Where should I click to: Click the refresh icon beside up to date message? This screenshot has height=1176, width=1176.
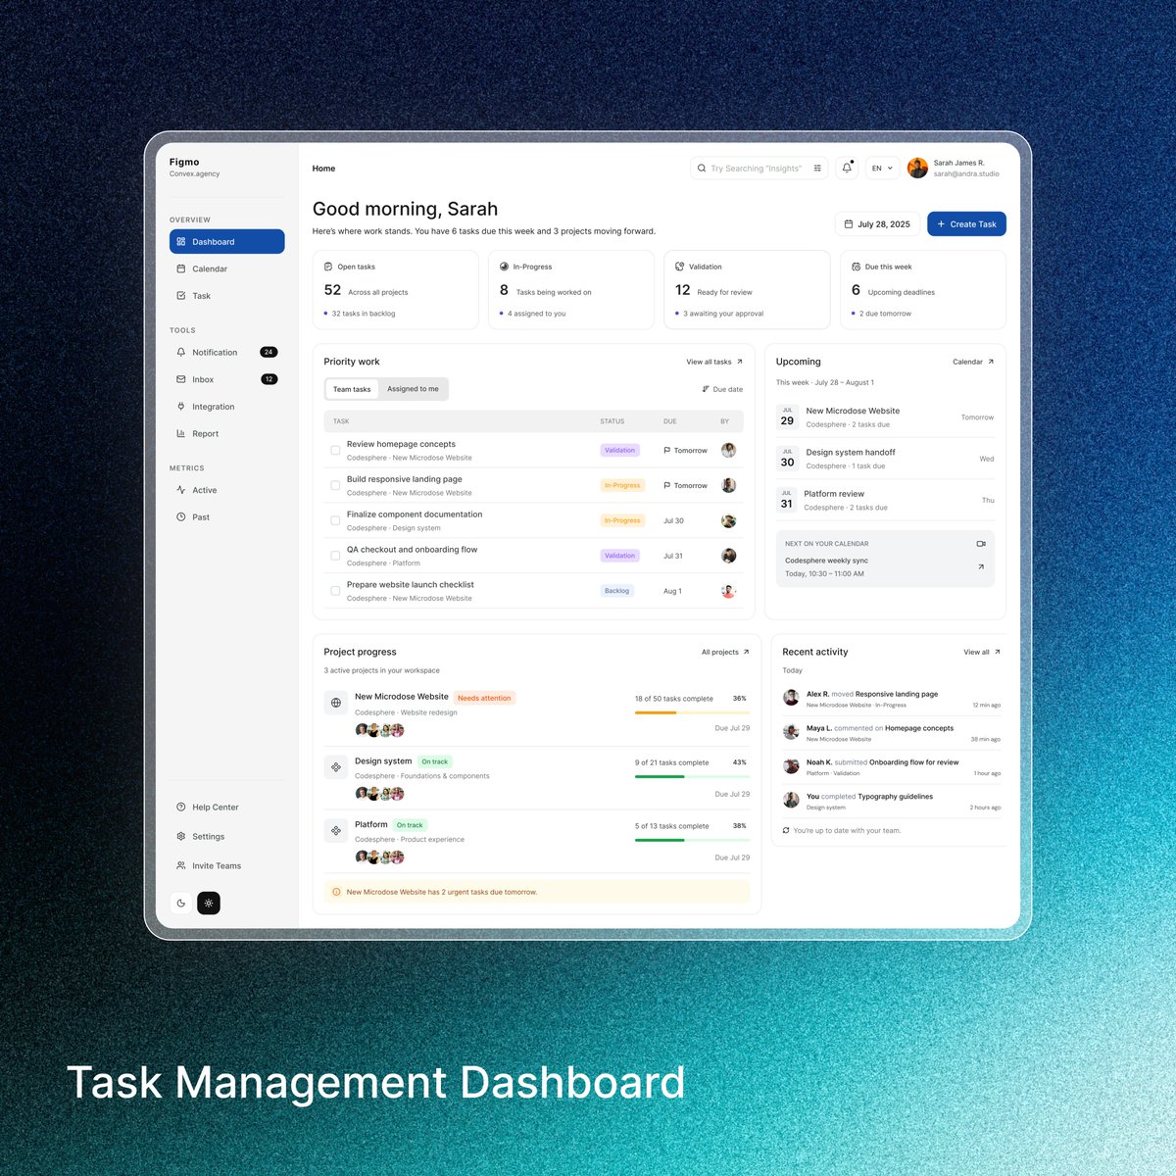(786, 830)
